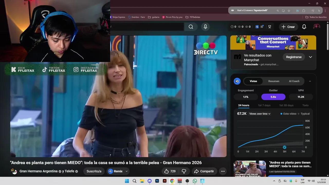Open the Remix dropdown arrow

tap(126, 171)
